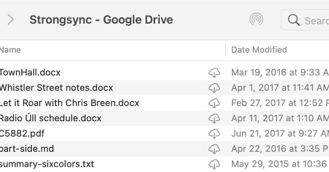Click the May 29, 2015 date cell
This screenshot has width=329, height=172.
click(280, 164)
